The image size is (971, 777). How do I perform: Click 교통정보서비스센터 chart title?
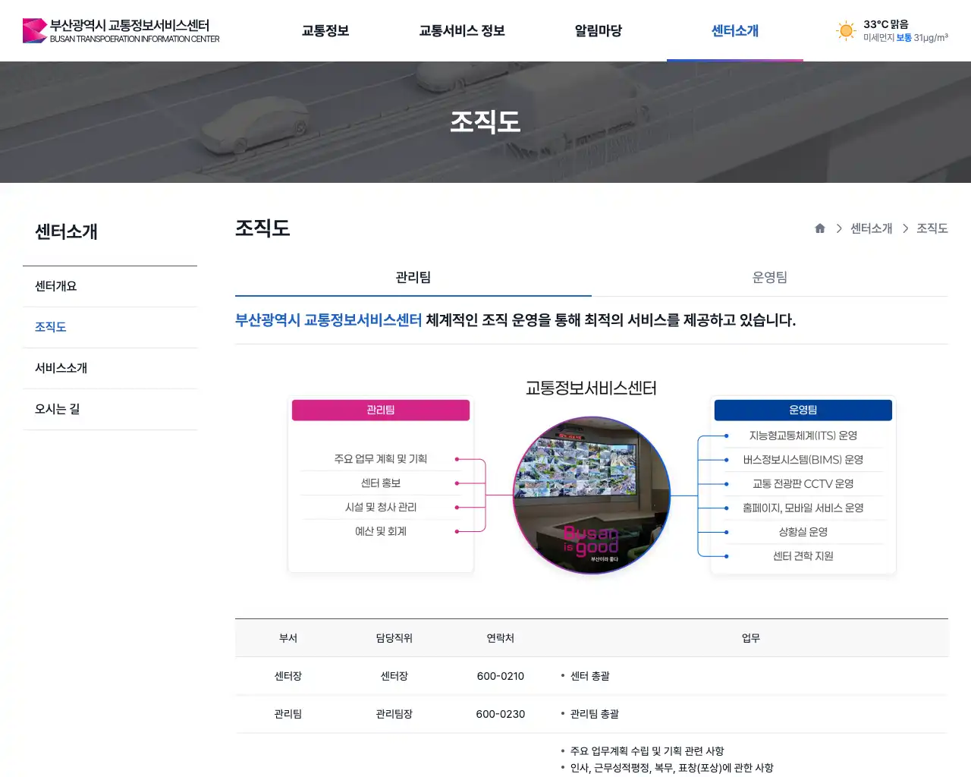(592, 388)
